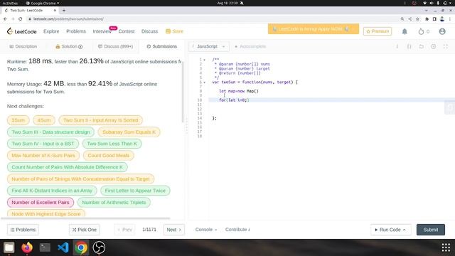The image size is (455, 256).
Task: Share this page from the address bar
Action: (x=409, y=19)
